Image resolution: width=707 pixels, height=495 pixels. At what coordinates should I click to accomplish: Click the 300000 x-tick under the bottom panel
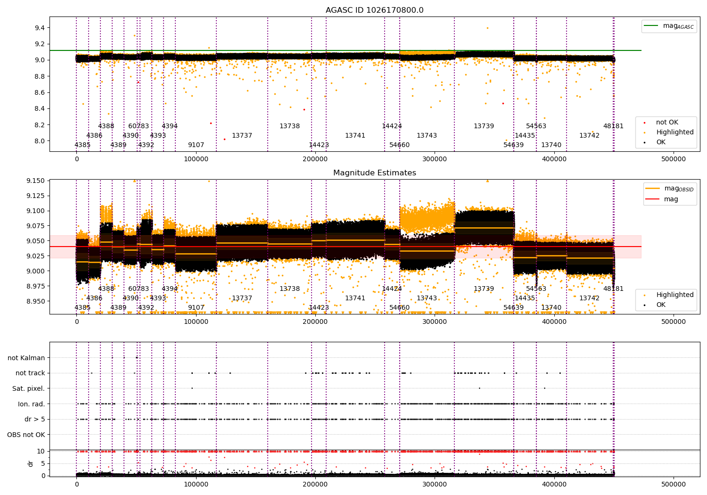coord(435,484)
